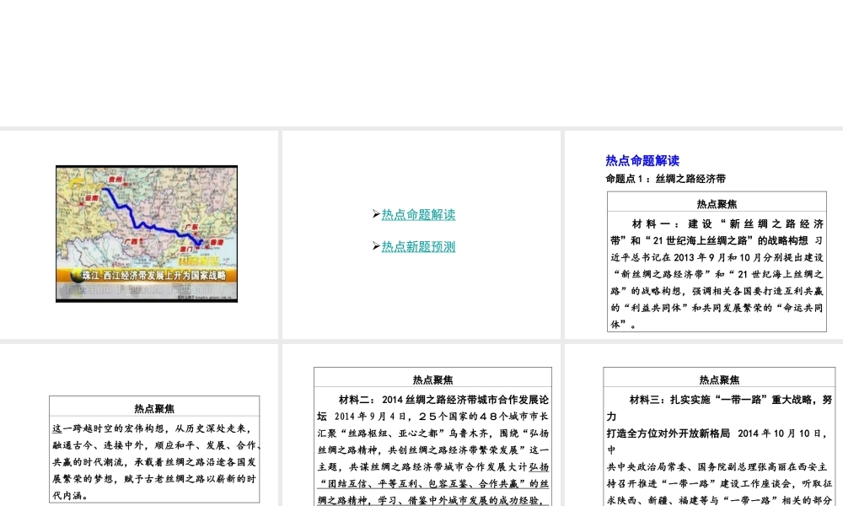Click the line 共中央政治局常委、国务院副总理张高丽
843x506 pixels.
(x=719, y=466)
